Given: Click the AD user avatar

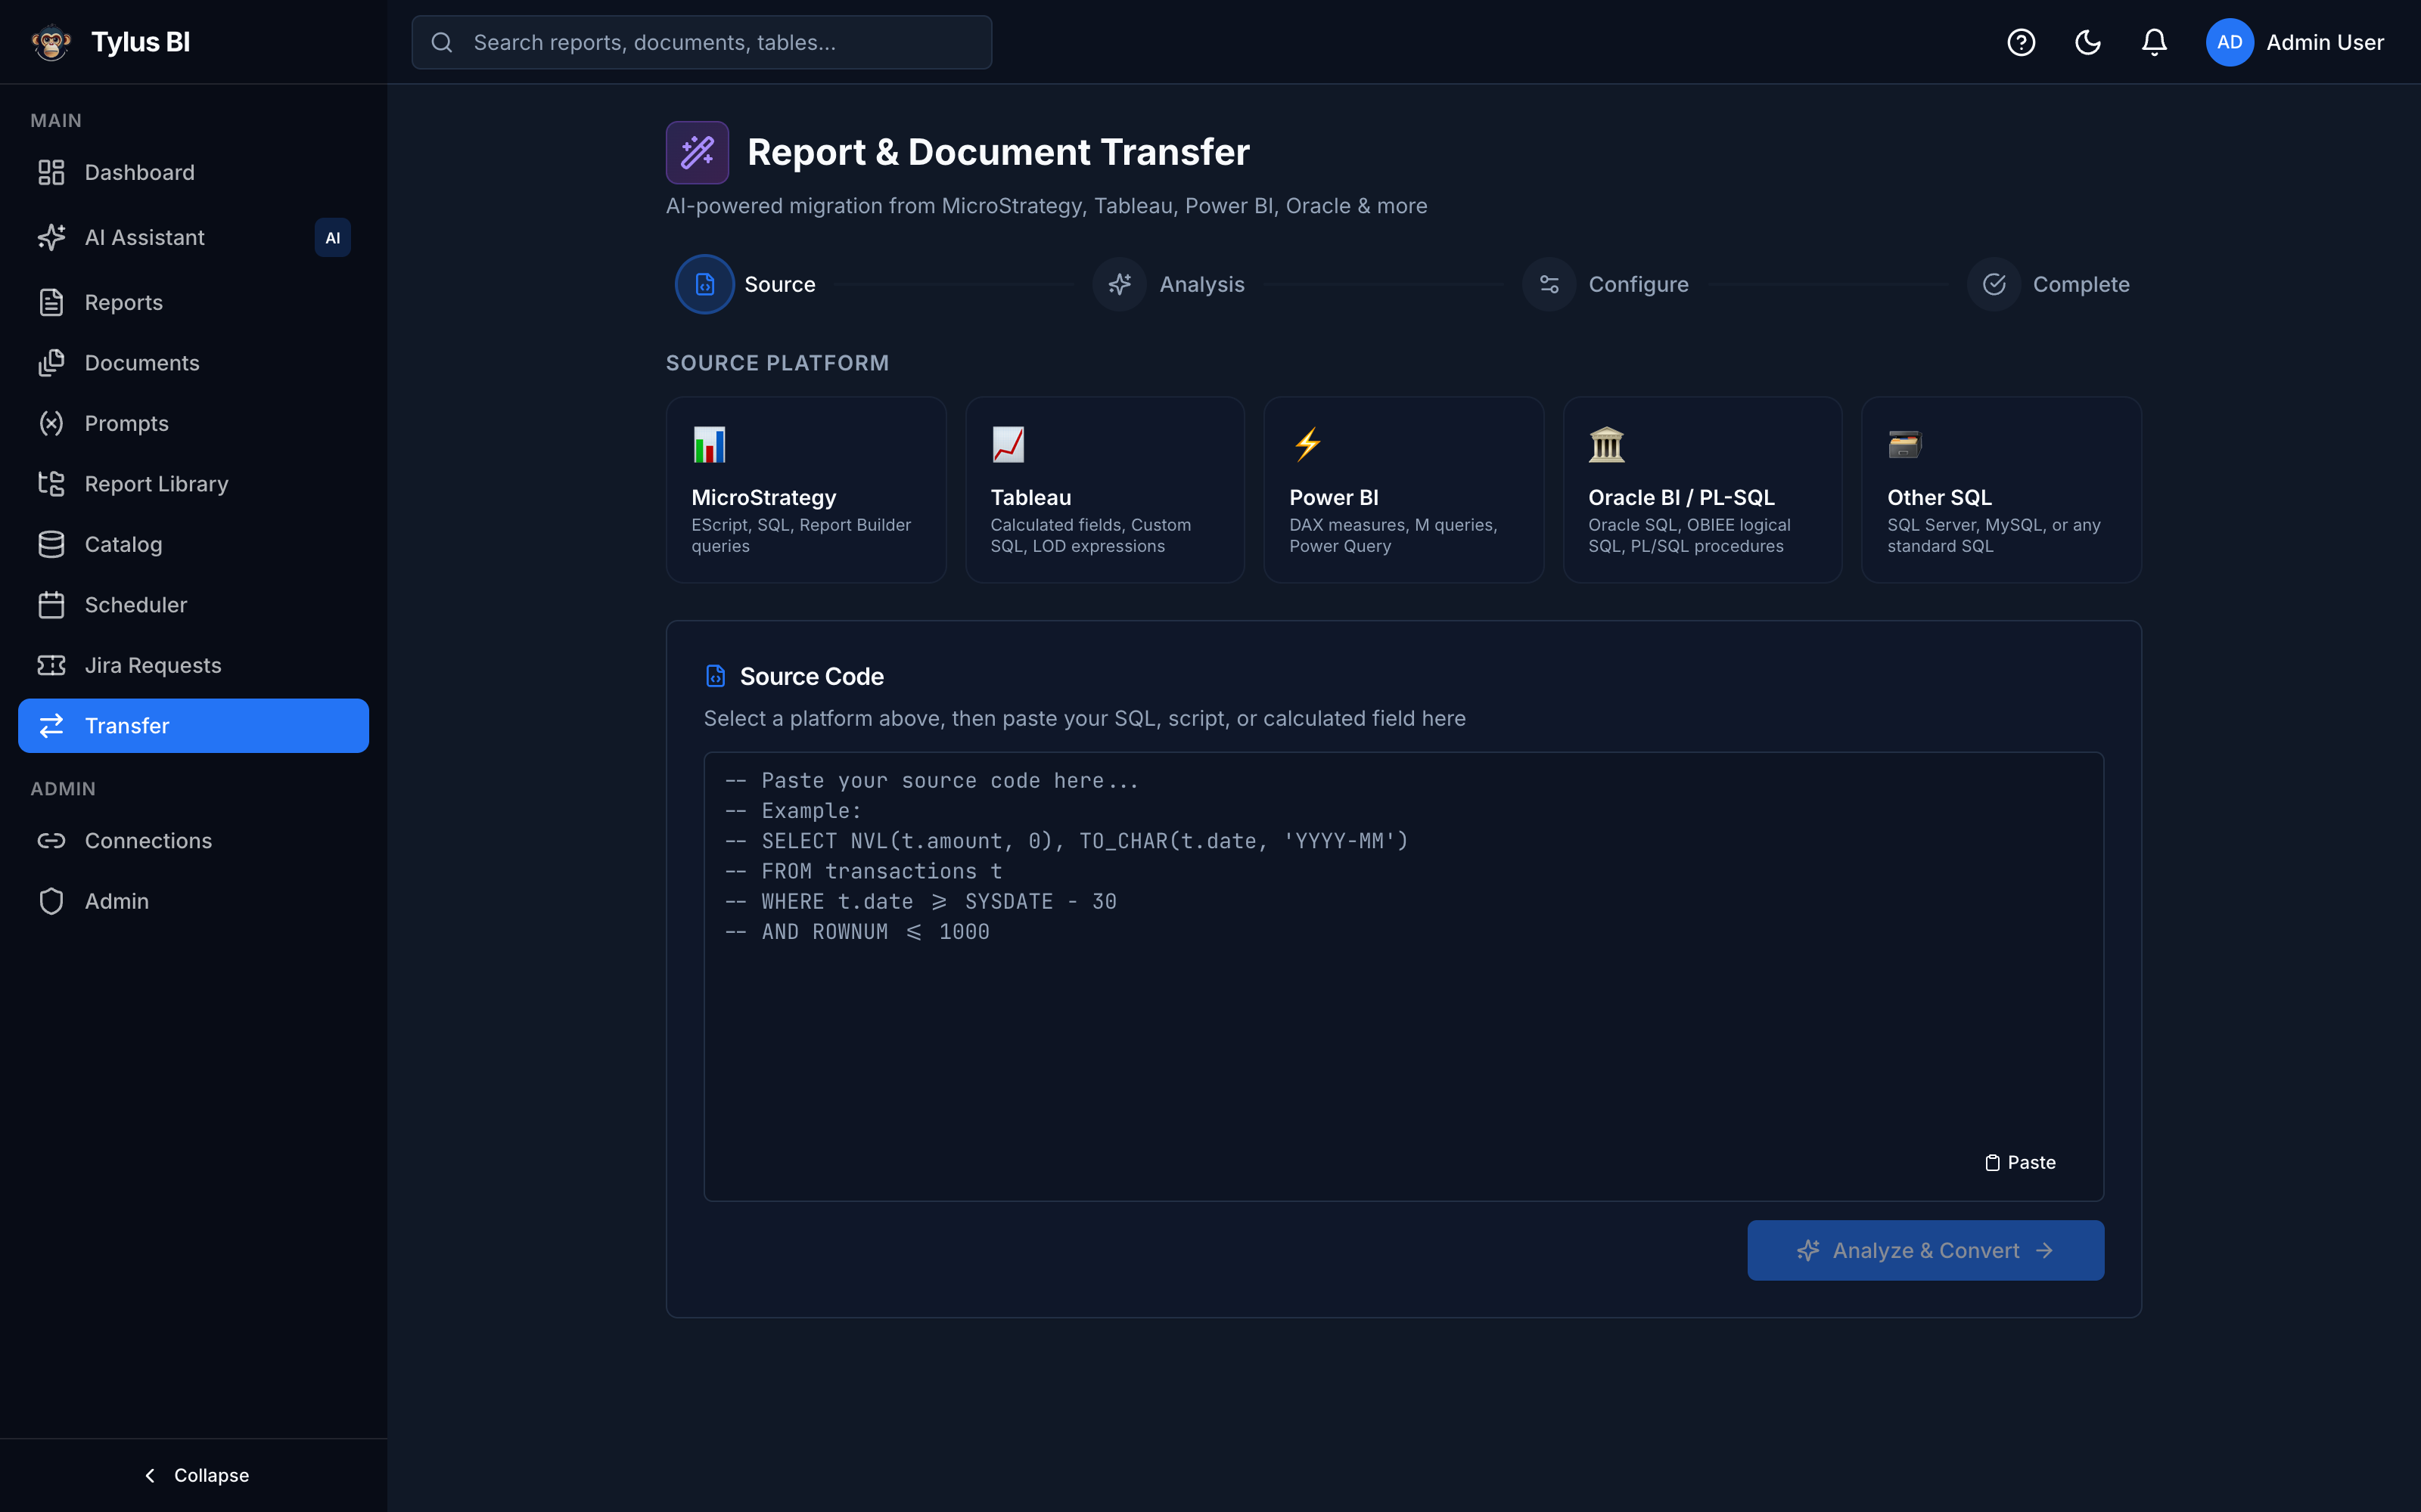Looking at the screenshot, I should [2229, 42].
